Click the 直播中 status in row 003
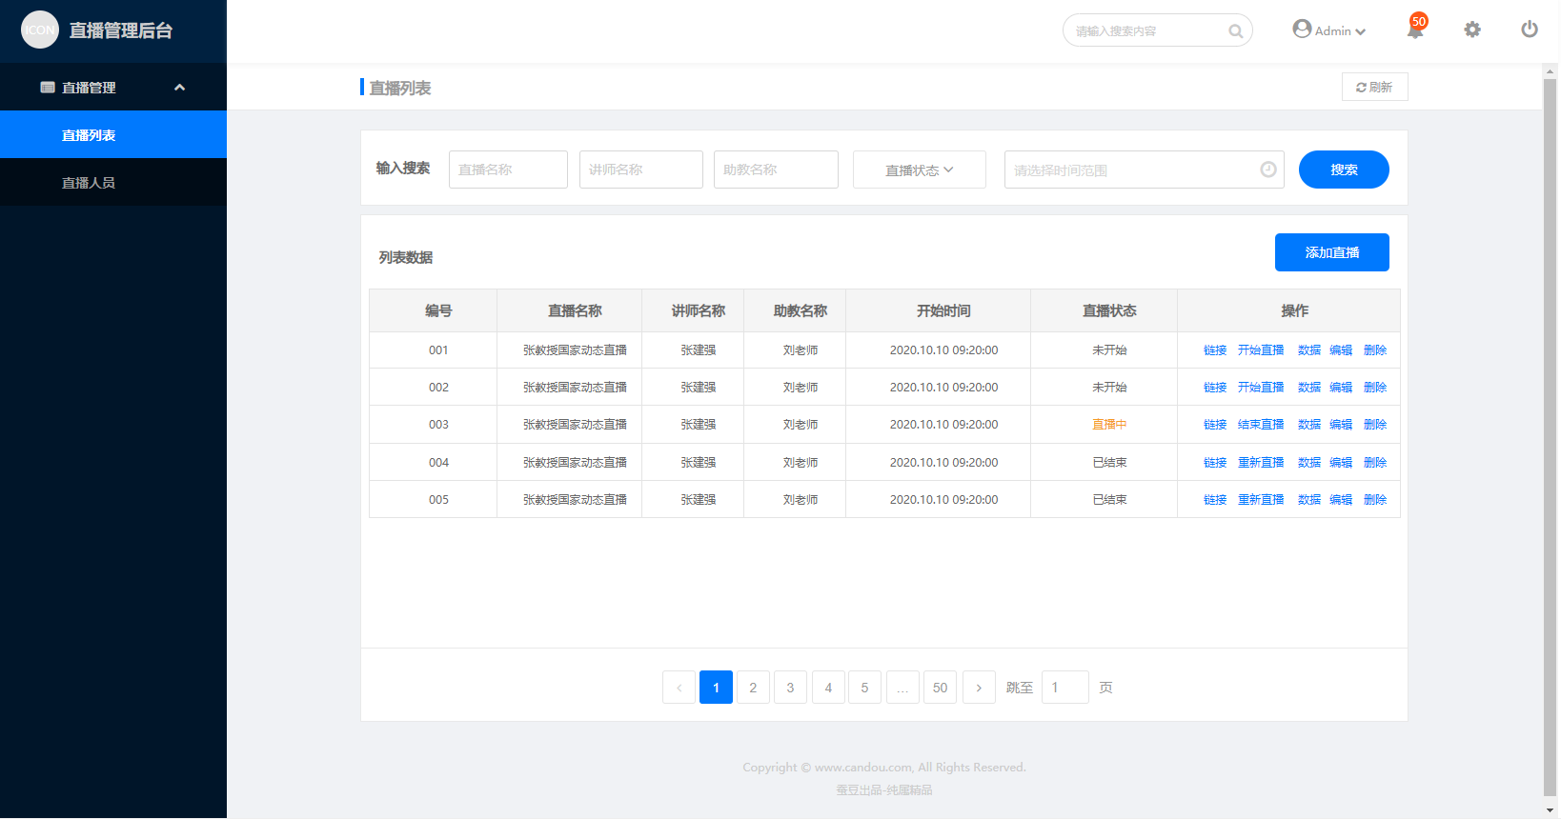Screen dimensions: 1561x819 1109,425
